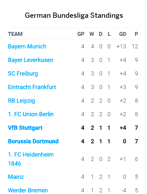
Task: Select the bolded VfB Stuttgart link
Action: (25, 128)
